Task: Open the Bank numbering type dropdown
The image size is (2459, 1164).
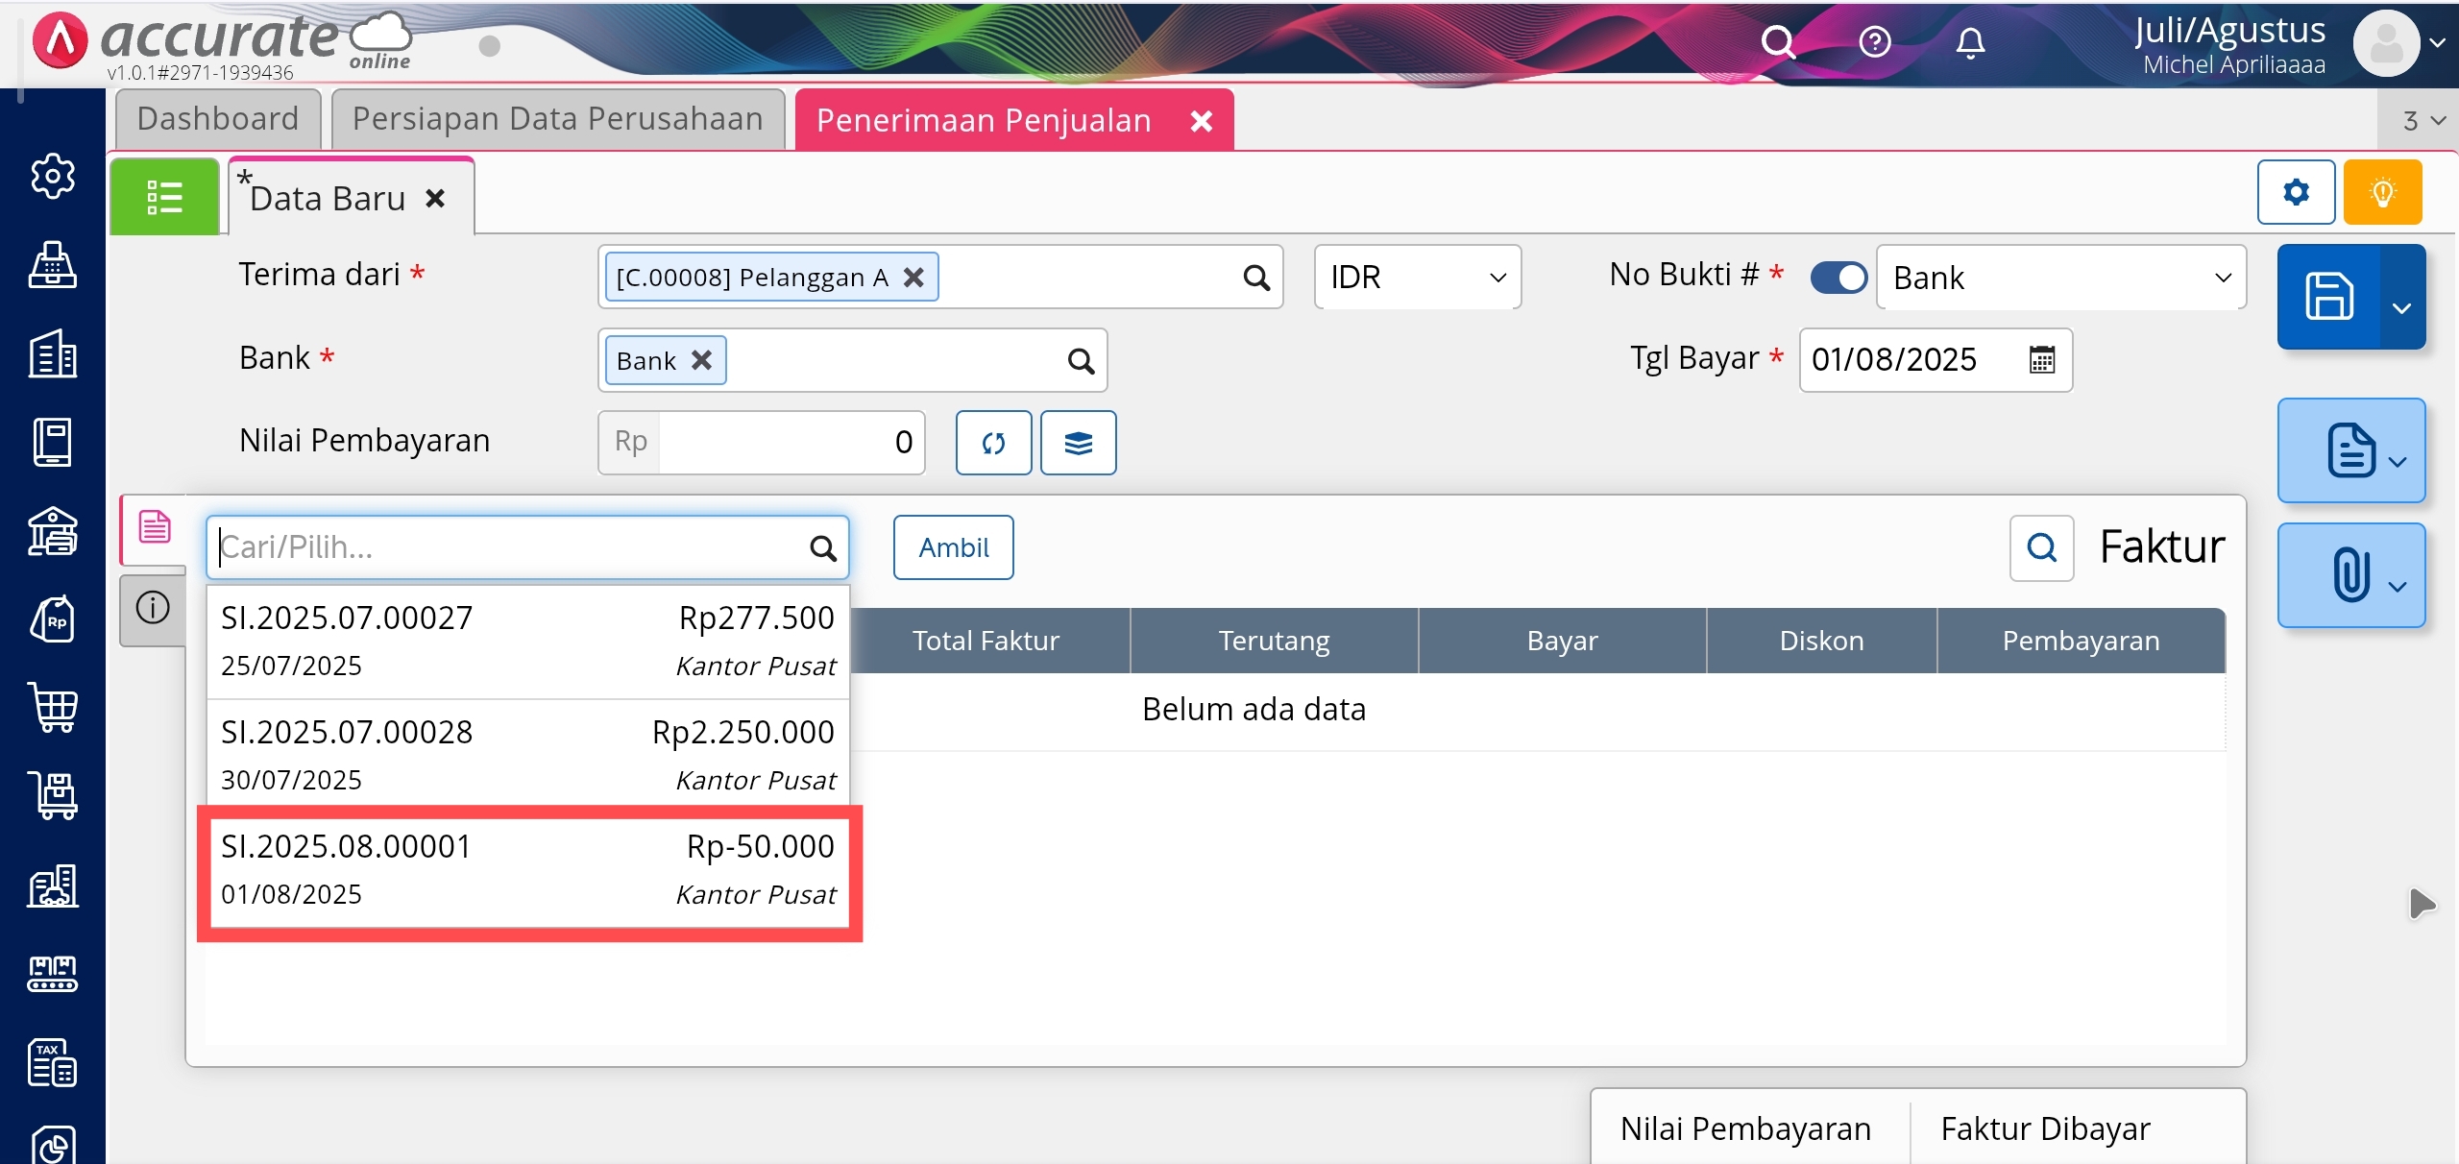Action: [x=2060, y=278]
